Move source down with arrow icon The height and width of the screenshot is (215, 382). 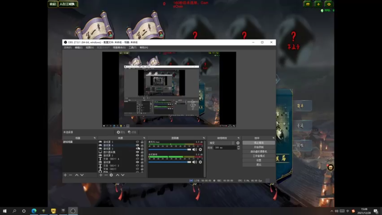click(123, 175)
